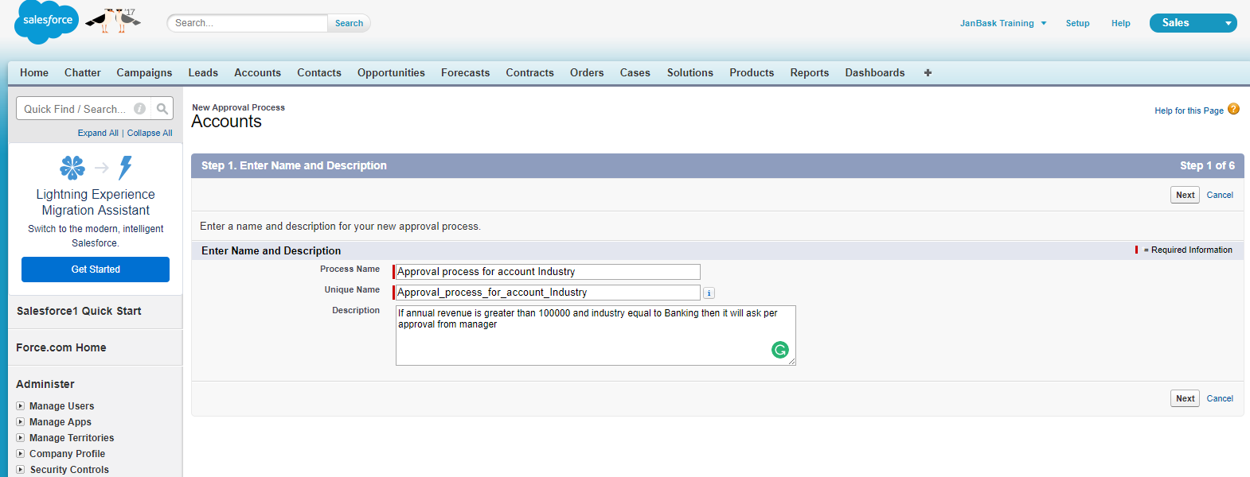The width and height of the screenshot is (1250, 477).
Task: Click the bottom Cancel link
Action: click(1219, 398)
